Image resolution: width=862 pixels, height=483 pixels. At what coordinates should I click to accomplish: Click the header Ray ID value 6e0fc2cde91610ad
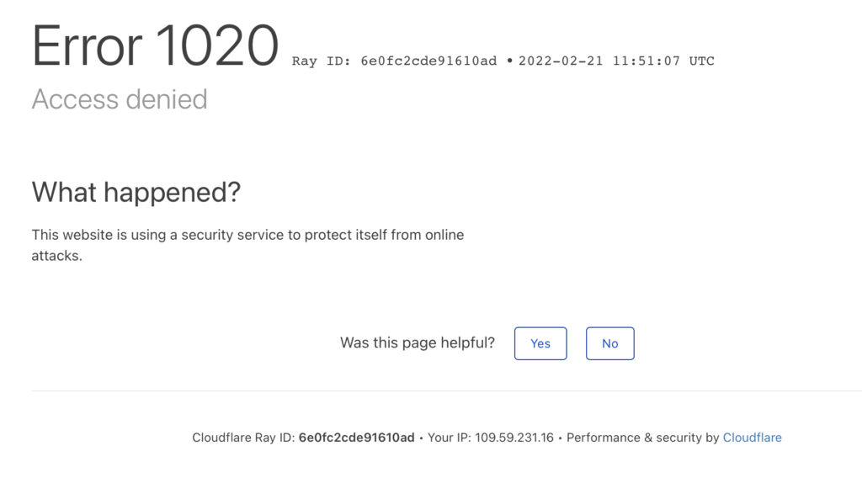coord(428,61)
